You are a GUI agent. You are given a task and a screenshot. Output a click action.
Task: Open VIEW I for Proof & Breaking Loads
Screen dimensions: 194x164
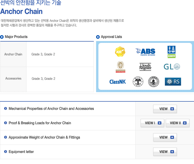(152, 123)
